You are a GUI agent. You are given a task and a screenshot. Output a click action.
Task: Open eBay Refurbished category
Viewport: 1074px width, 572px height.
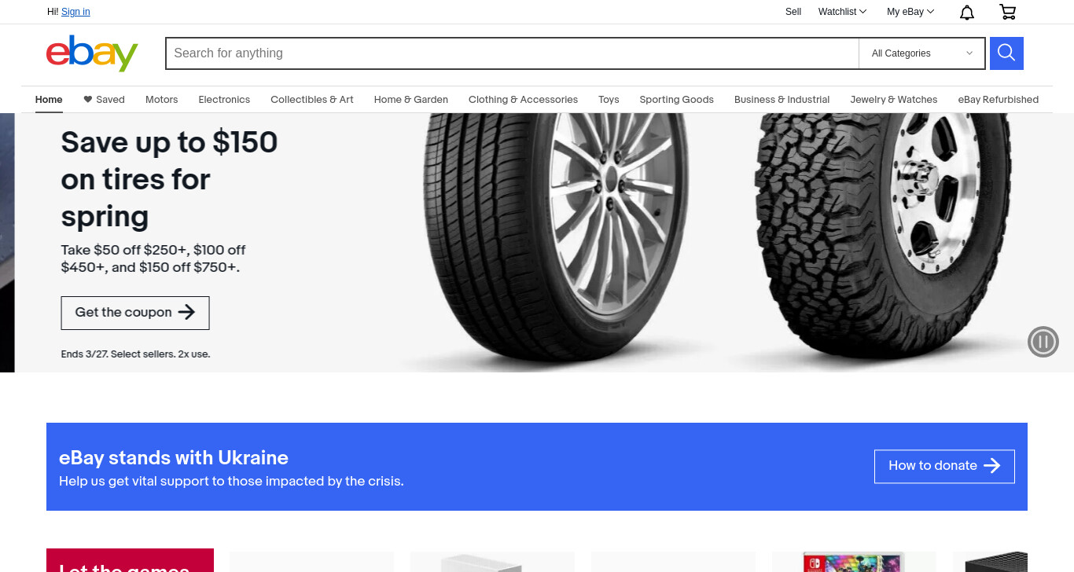click(999, 100)
